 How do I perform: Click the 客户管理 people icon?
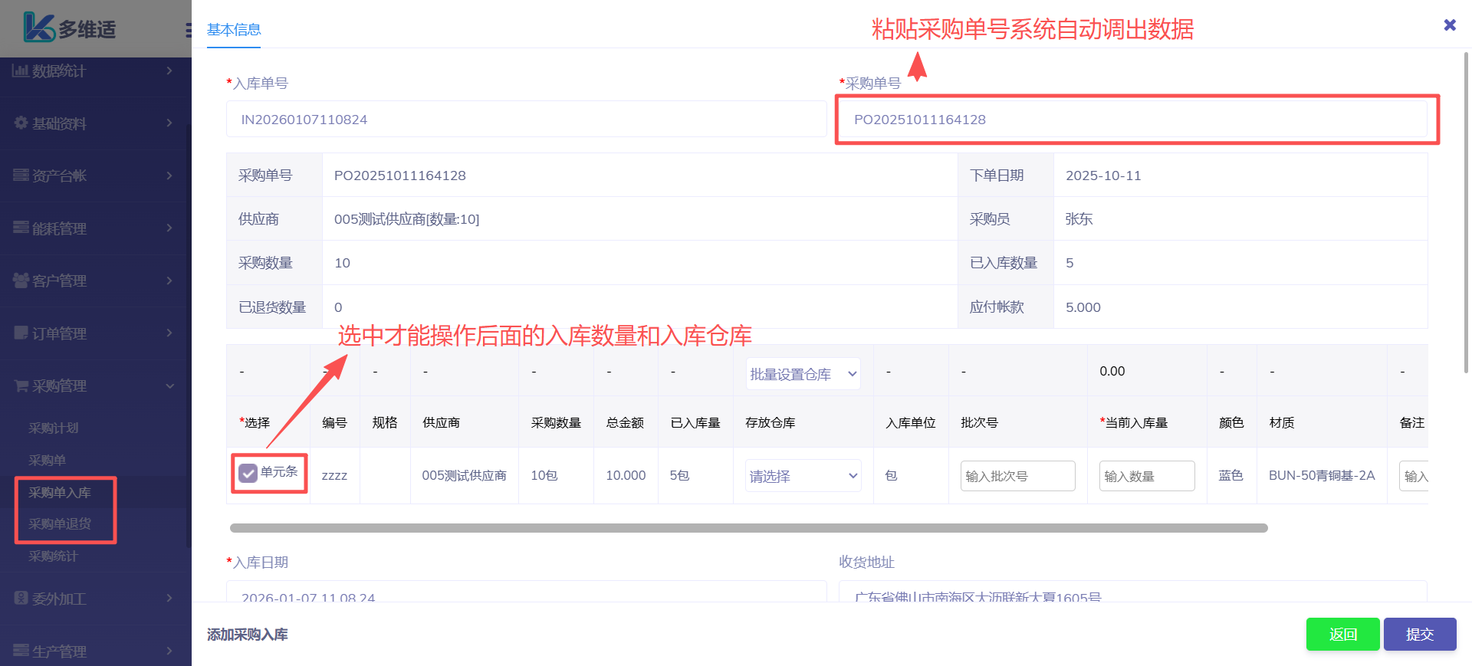21,281
